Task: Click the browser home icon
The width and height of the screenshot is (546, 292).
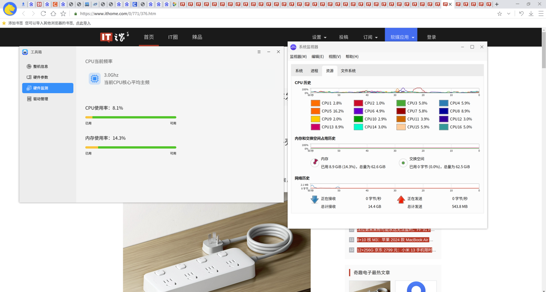Action: click(x=53, y=14)
